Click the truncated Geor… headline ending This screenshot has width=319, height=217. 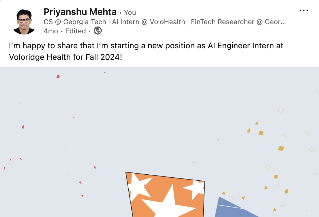pos(275,22)
